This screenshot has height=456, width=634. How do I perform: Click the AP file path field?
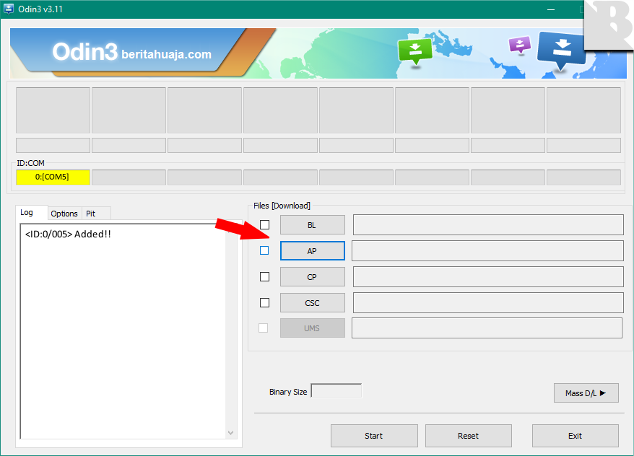(487, 251)
